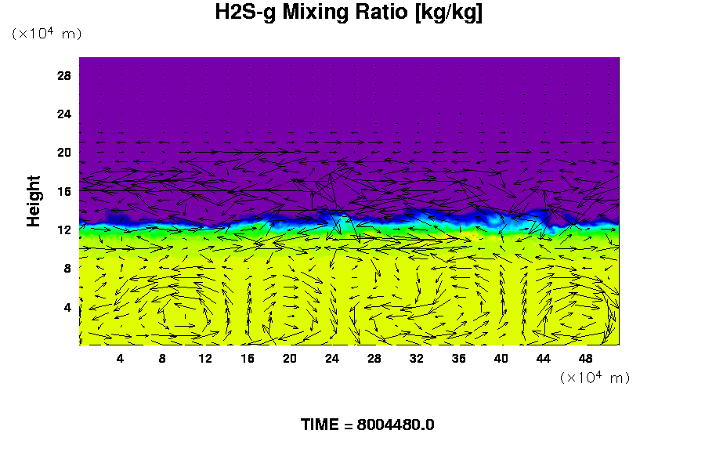Click the x-axis tick label "12"
This screenshot has width=705, height=470.
point(205,359)
